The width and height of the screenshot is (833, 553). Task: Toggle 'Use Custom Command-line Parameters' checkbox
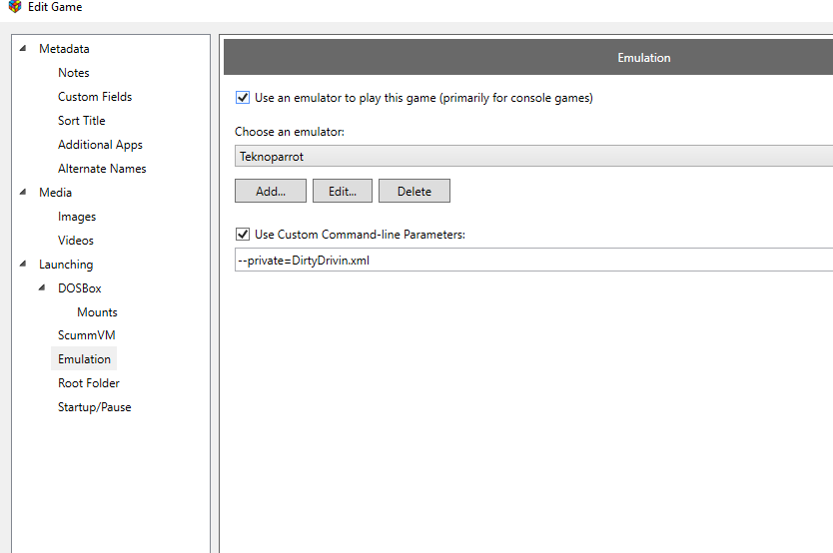click(x=243, y=234)
